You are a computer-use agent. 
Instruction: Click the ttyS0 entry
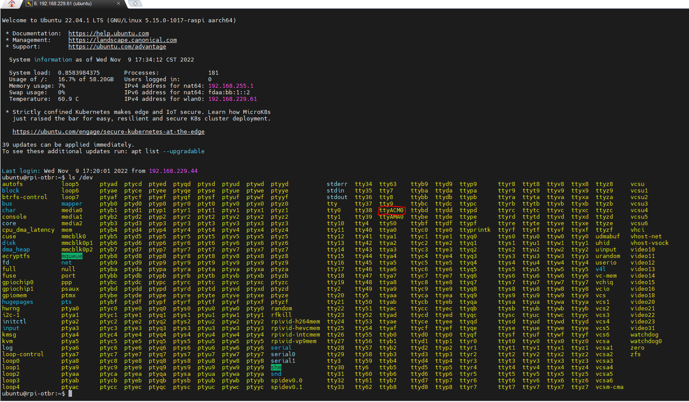tap(388, 223)
